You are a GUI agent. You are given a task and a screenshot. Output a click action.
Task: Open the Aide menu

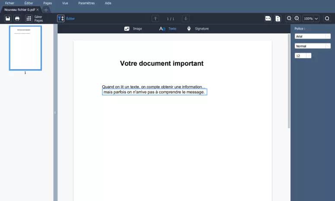(108, 3)
